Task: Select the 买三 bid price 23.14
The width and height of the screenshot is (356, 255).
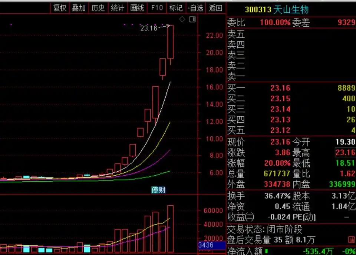Action: tap(280, 109)
